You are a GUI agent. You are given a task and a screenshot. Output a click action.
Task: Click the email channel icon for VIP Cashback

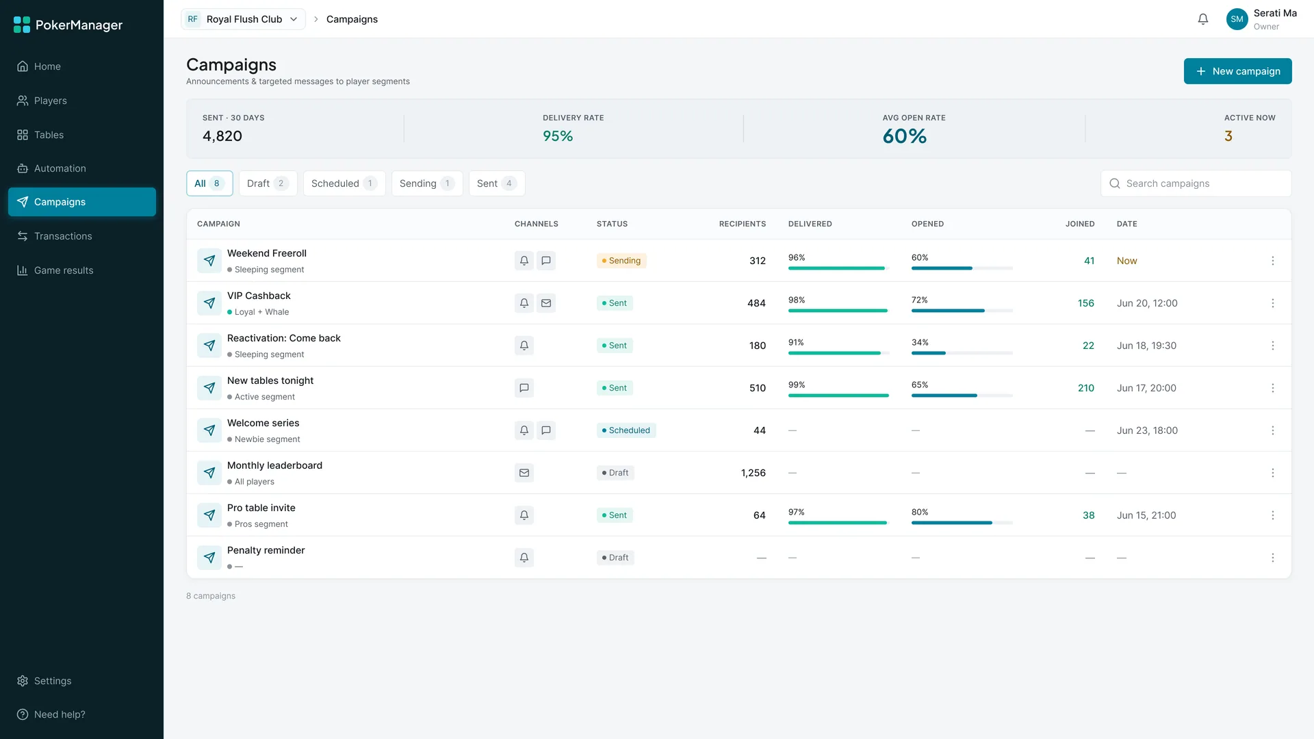point(546,303)
